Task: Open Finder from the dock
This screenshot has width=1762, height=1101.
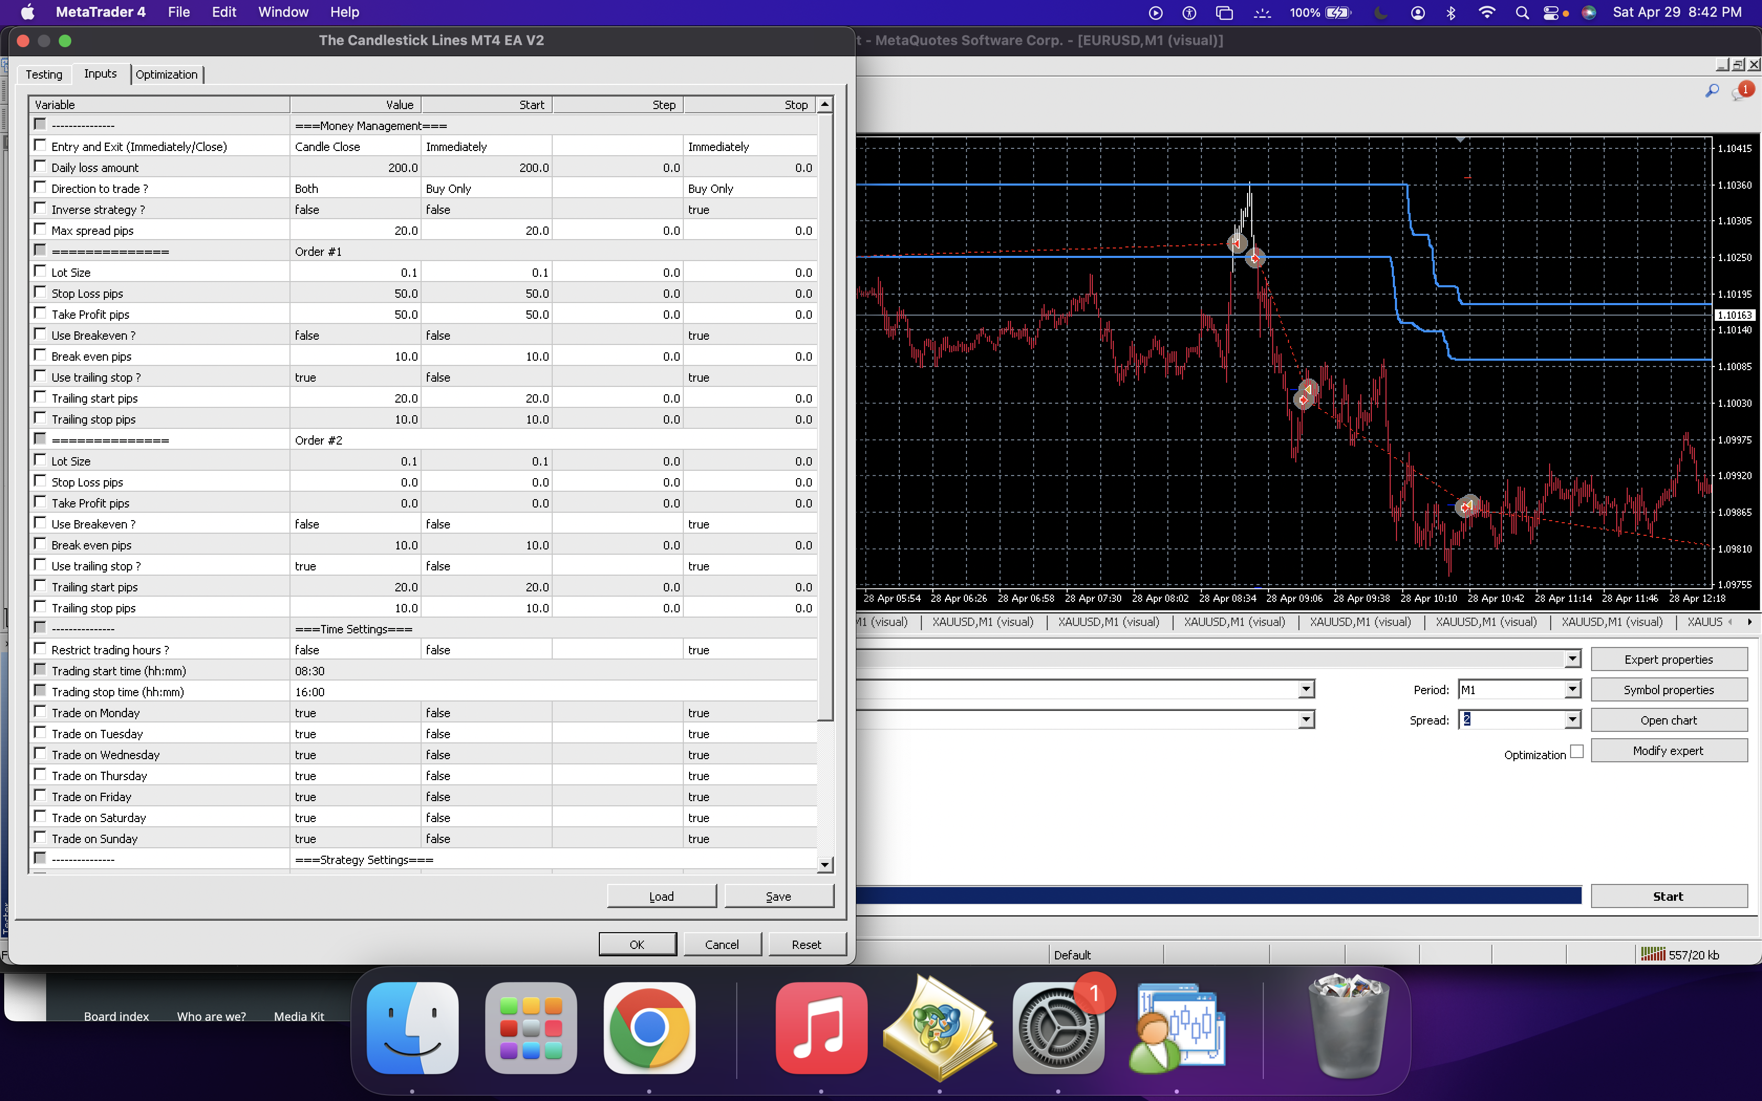Action: point(412,1028)
